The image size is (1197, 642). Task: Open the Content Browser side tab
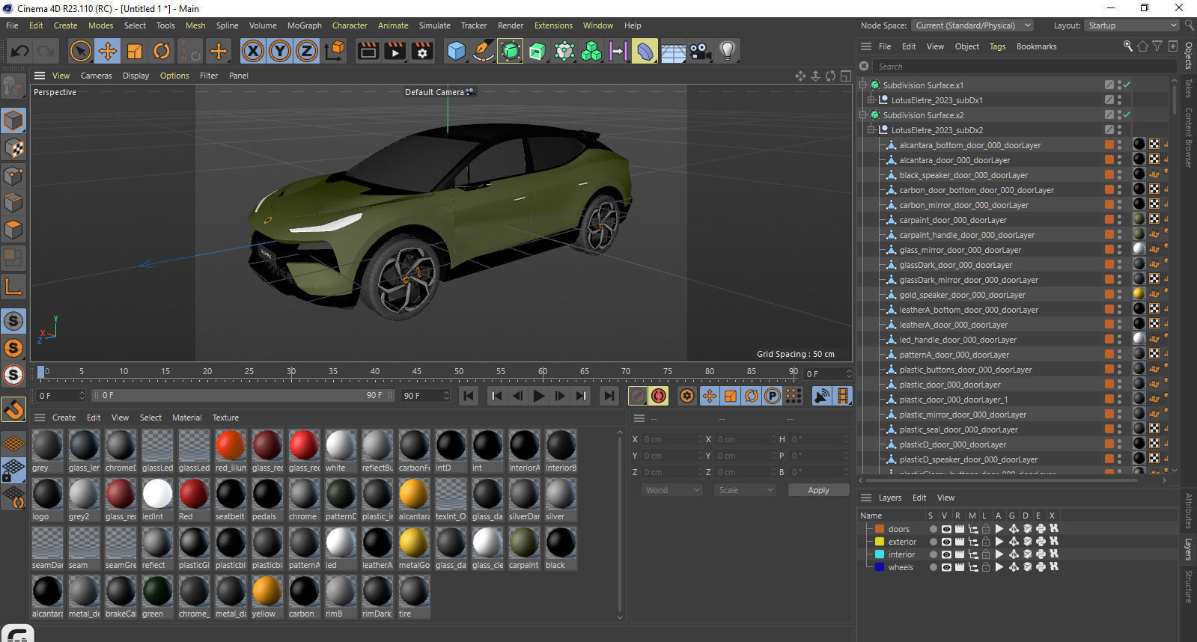1189,138
